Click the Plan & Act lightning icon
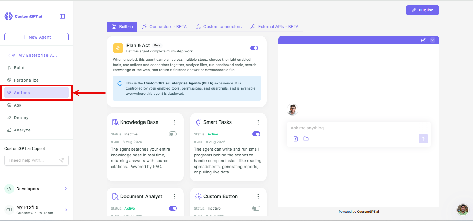 point(118,48)
